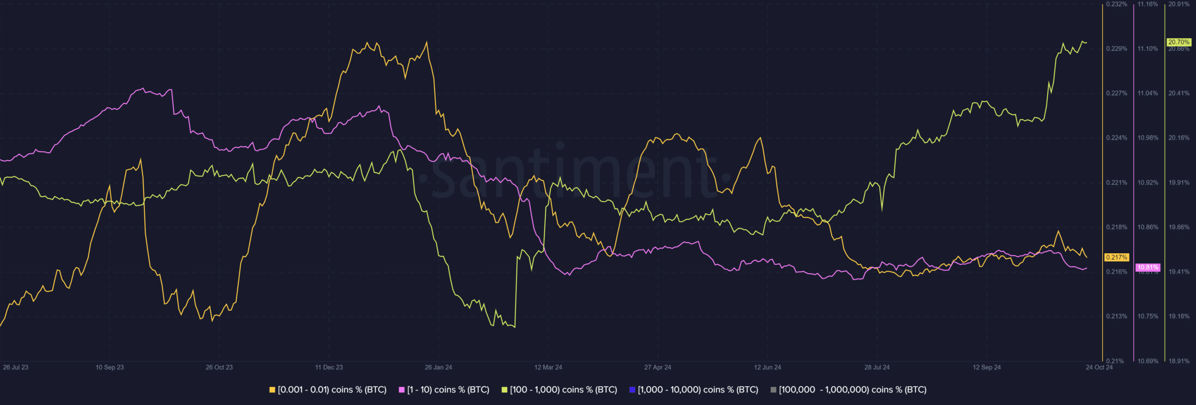Click the 0.21% axis value
This screenshot has width=1196, height=405.
1115,361
